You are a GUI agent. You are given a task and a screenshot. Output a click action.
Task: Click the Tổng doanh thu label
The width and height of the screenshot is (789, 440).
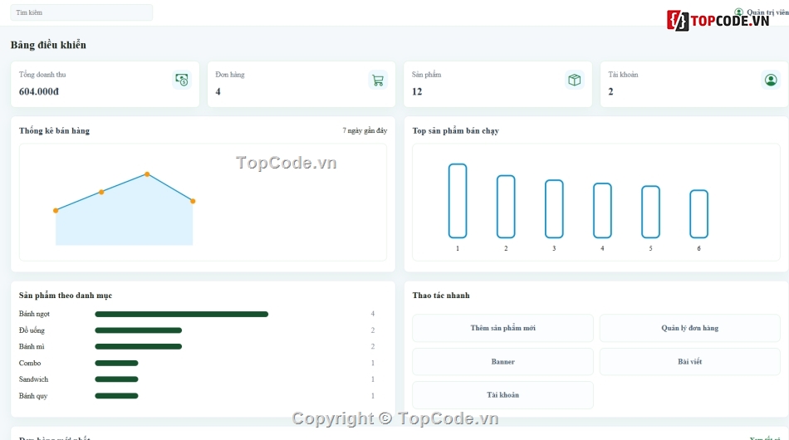[x=42, y=75]
